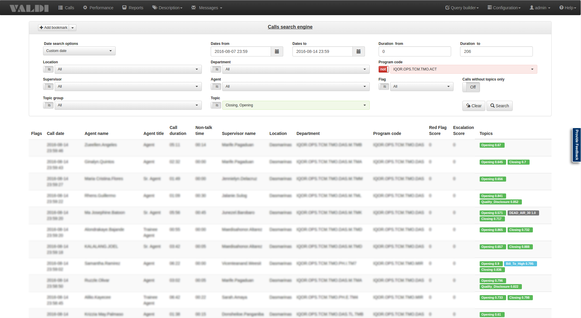581x318 pixels.
Task: Open the Help menu
Action: (x=568, y=8)
